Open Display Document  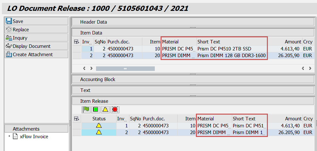pos(31,46)
